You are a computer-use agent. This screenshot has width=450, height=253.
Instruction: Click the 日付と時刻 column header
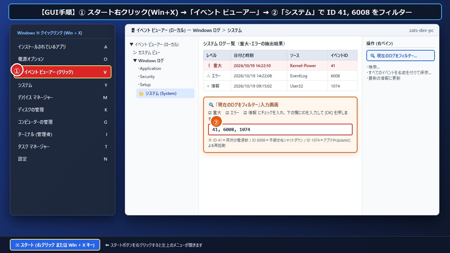pos(259,56)
